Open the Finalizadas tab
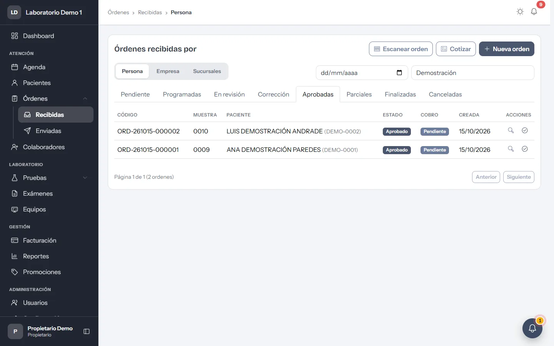The image size is (554, 346). click(x=400, y=94)
